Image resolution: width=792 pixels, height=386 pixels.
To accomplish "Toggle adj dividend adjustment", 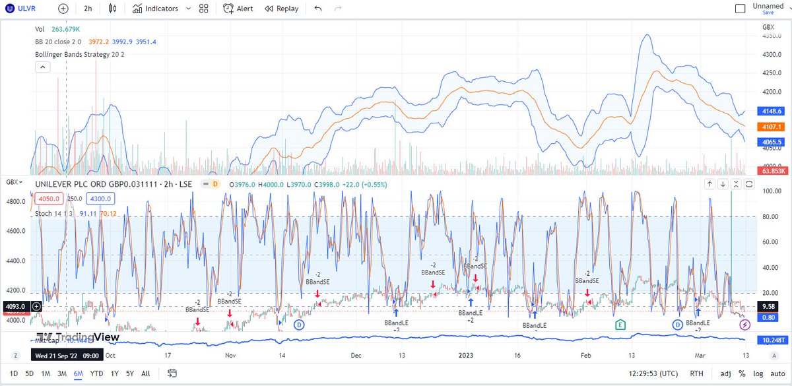I will point(726,373).
